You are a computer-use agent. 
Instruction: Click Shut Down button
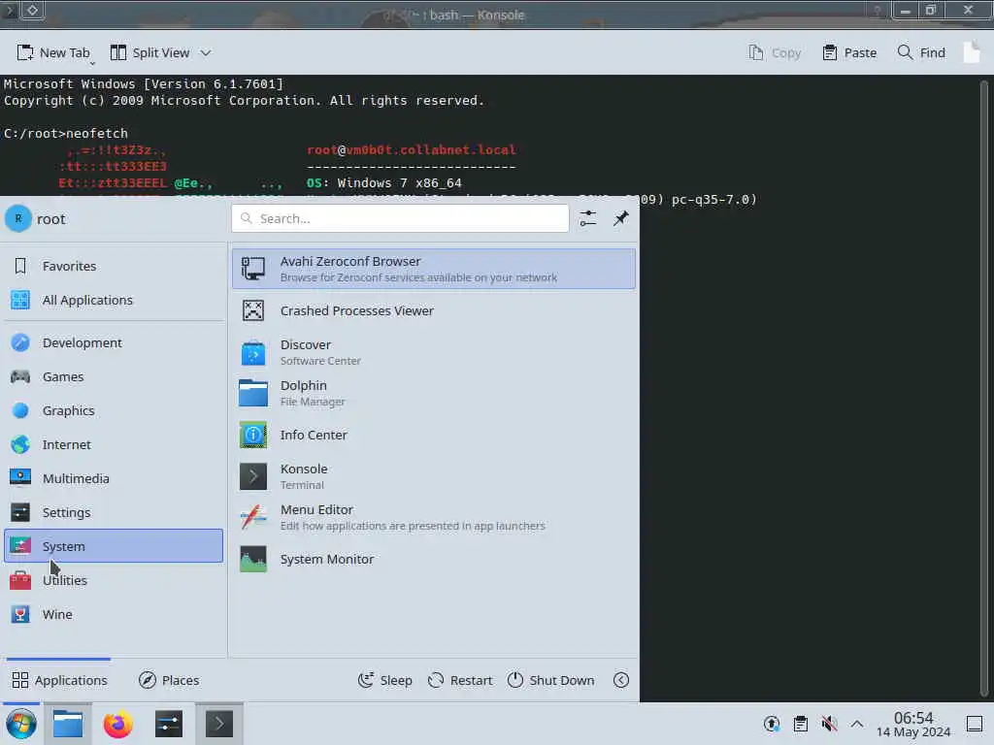(551, 680)
